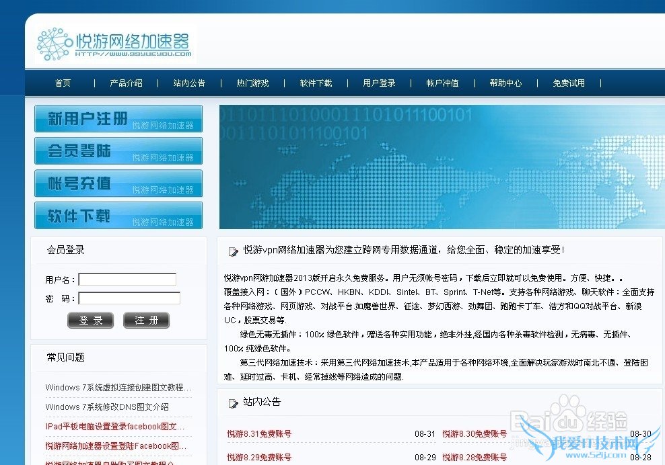Open Windows 7系统虚拟连接创建图文教程 link
The width and height of the screenshot is (665, 465).
118,388
